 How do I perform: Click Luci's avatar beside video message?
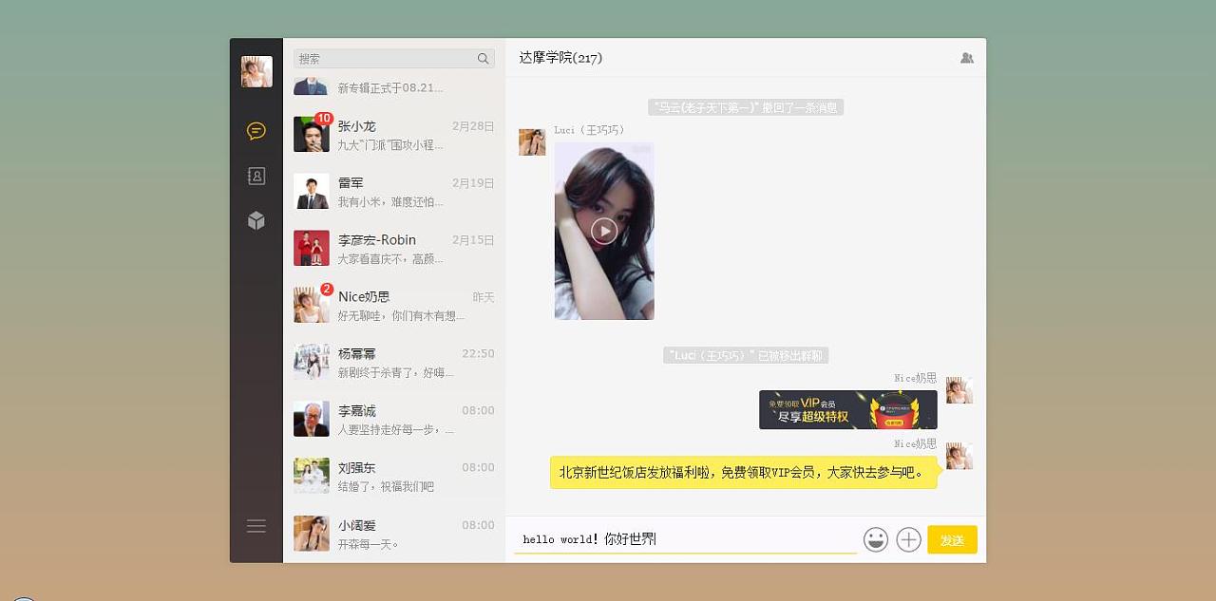pos(532,142)
